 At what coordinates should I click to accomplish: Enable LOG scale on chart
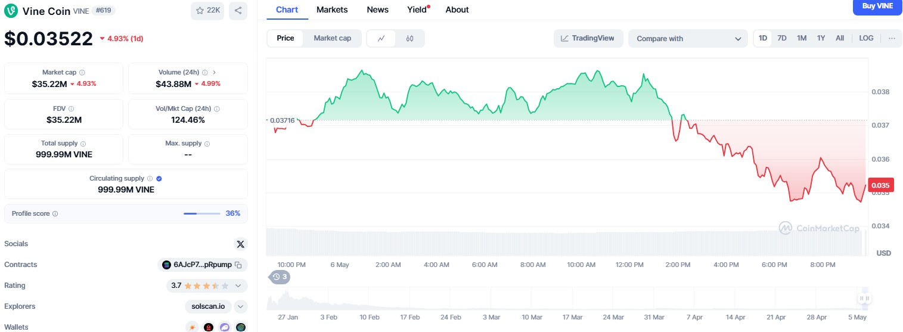[866, 38]
